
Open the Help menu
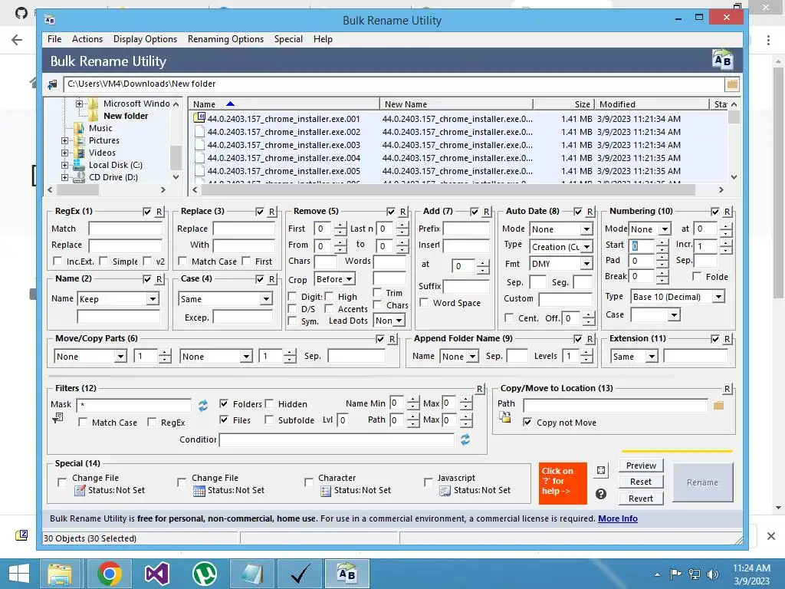point(323,39)
